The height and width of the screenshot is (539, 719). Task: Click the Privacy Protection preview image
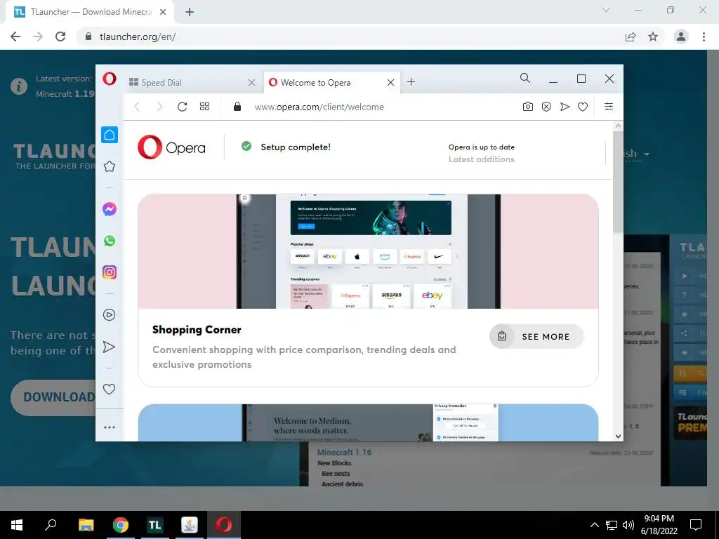point(368,422)
